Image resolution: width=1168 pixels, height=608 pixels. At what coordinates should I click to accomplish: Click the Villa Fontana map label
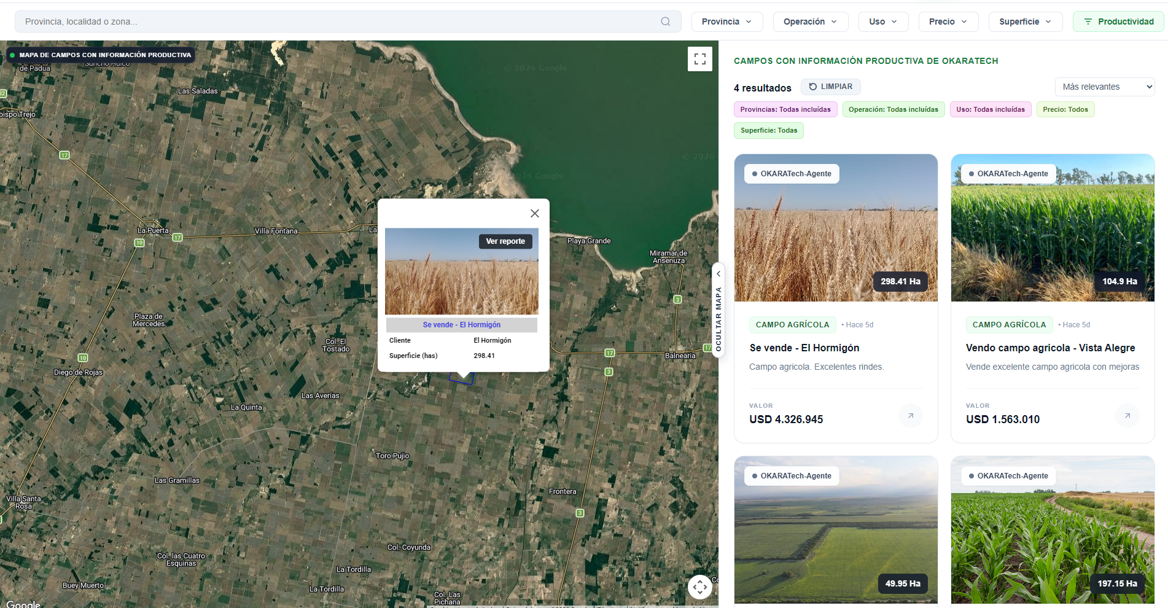point(276,231)
